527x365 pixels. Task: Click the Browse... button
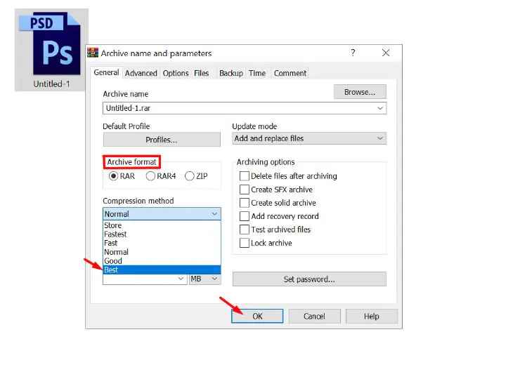click(360, 92)
